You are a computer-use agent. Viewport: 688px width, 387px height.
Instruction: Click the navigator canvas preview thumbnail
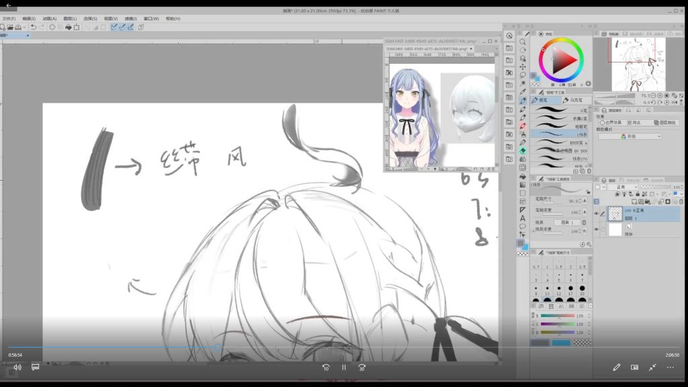(638, 64)
